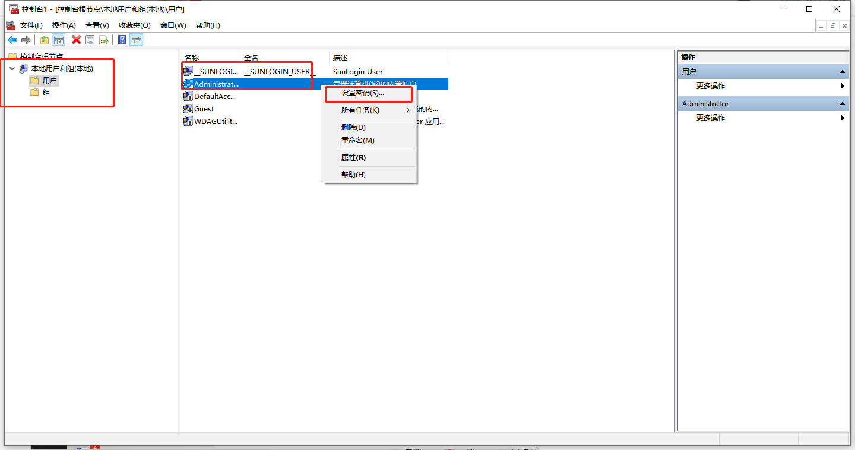Select the WDAGUtilit... user name
Viewport: 855px width, 450px height.
(216, 122)
